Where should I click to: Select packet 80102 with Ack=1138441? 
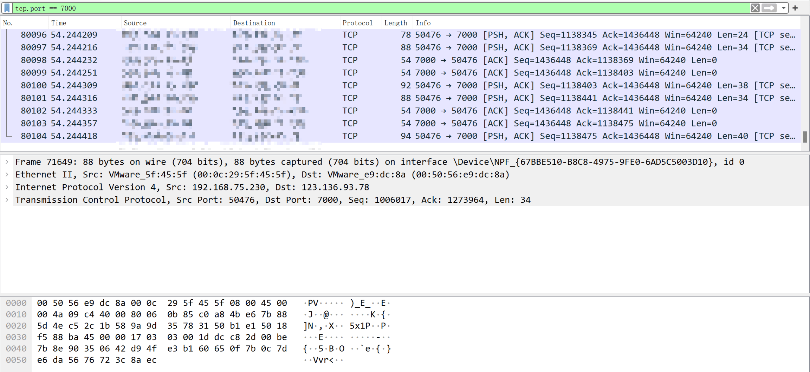click(x=401, y=111)
